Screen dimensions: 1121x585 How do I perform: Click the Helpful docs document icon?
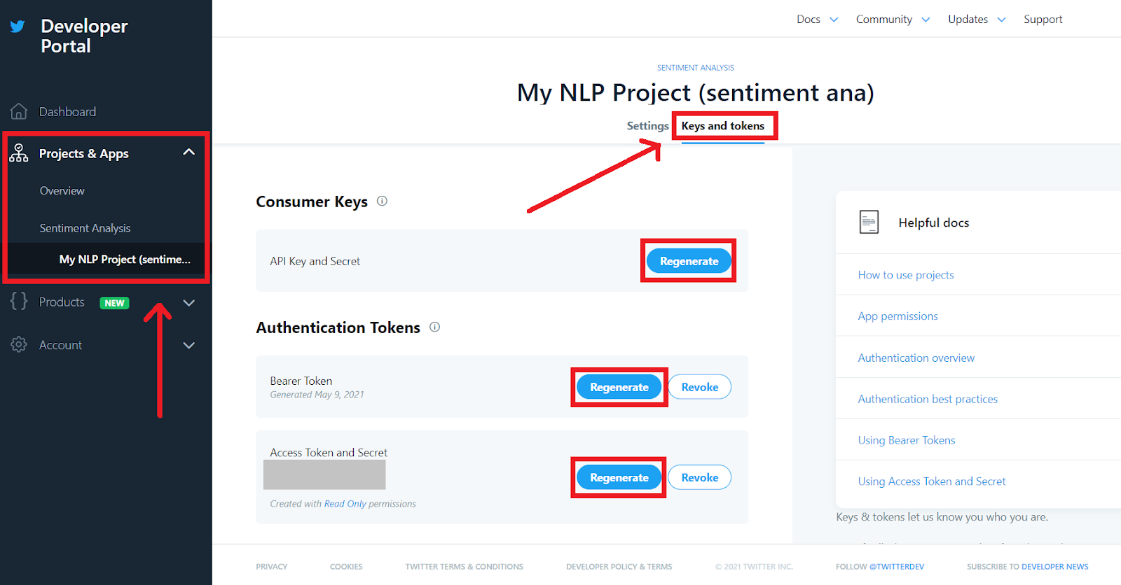869,222
